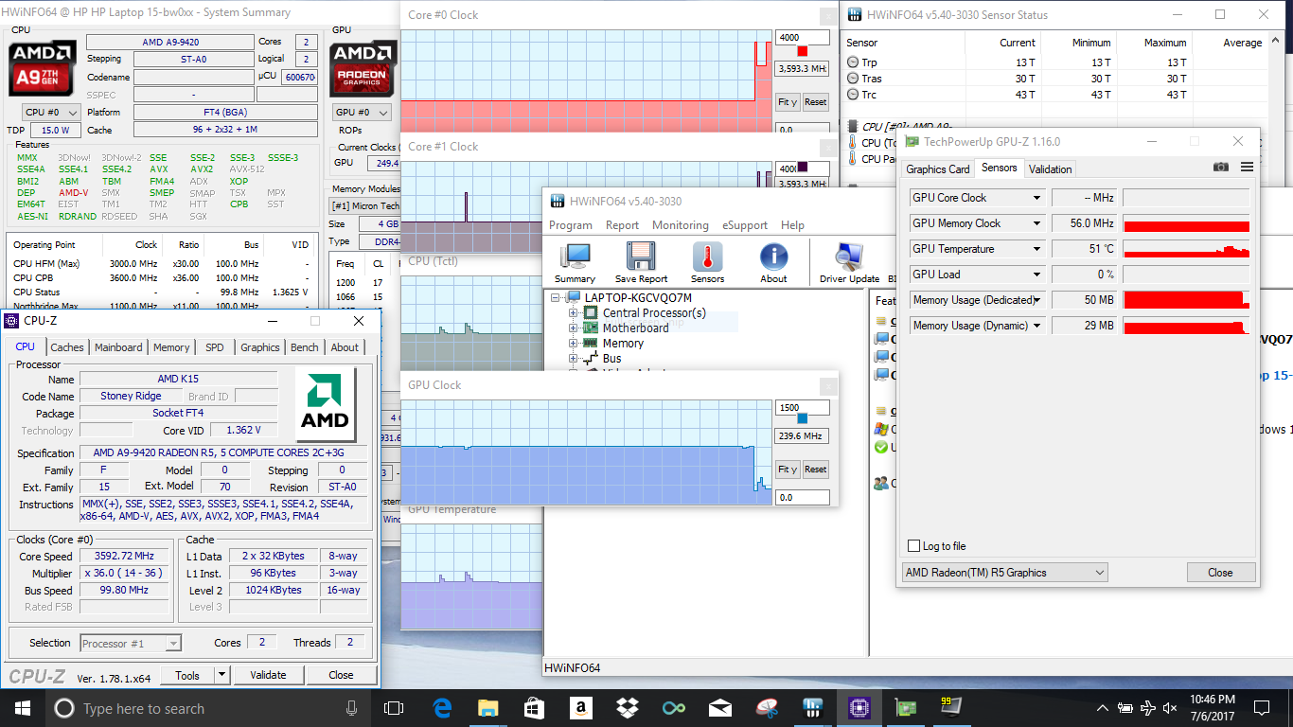The height and width of the screenshot is (727, 1293).
Task: Open File Explorer from the taskbar
Action: click(488, 708)
